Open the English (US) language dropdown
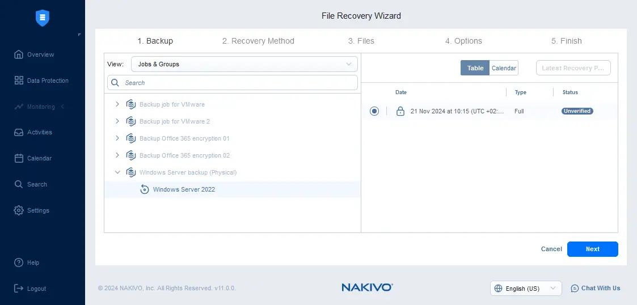 point(526,289)
